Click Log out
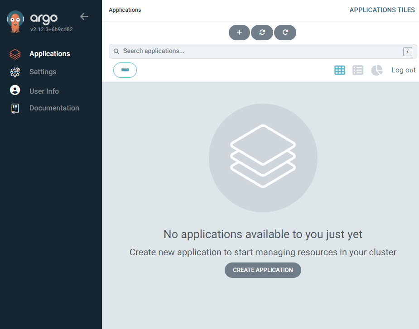The image size is (419, 329). (404, 70)
